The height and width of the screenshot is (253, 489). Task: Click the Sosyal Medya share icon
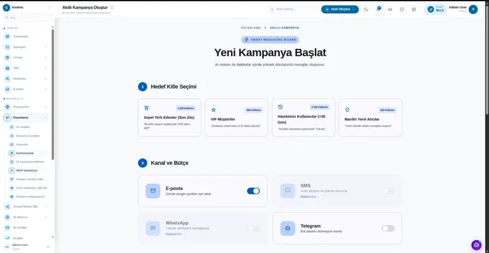(x=7, y=207)
